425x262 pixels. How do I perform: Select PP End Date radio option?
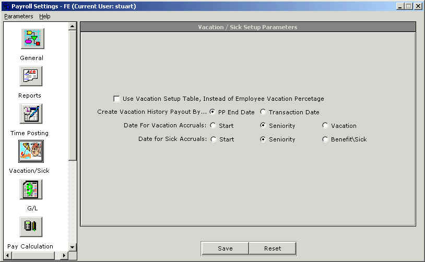coord(212,112)
